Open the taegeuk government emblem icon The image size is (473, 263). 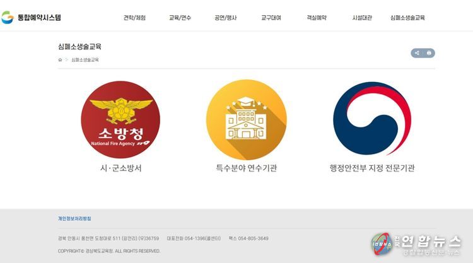click(x=372, y=119)
